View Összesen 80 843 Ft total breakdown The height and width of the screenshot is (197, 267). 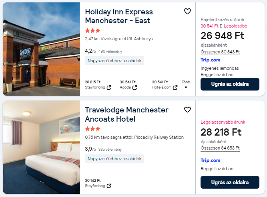pos(220,52)
